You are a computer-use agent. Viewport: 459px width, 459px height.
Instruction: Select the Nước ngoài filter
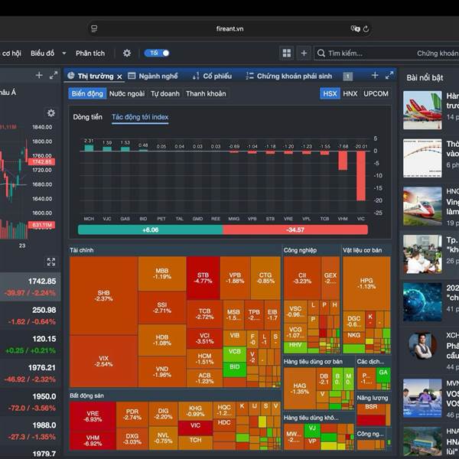tap(127, 93)
